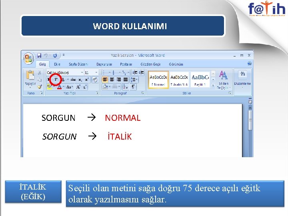Toggle subscript formatting
288x216 pixels.
pyautogui.click(x=80, y=80)
